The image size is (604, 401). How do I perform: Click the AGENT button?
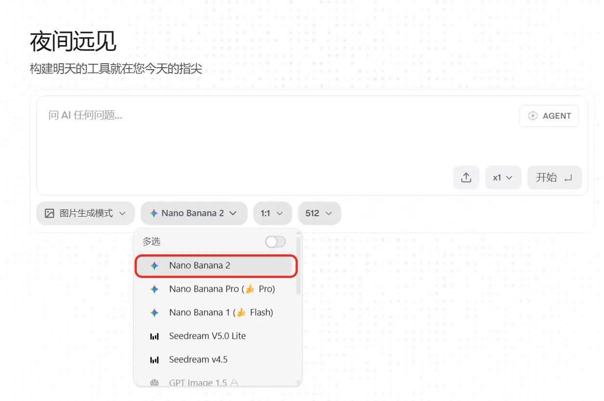[549, 116]
